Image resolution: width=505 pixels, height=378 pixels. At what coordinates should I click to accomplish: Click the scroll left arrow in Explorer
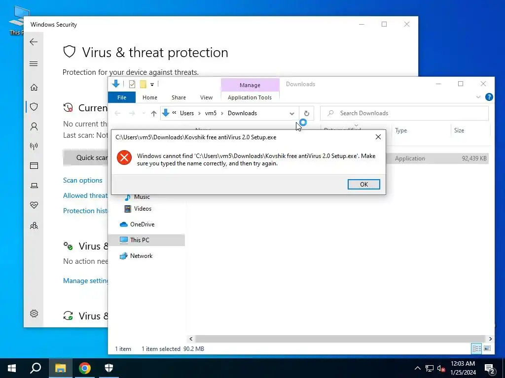(x=191, y=339)
